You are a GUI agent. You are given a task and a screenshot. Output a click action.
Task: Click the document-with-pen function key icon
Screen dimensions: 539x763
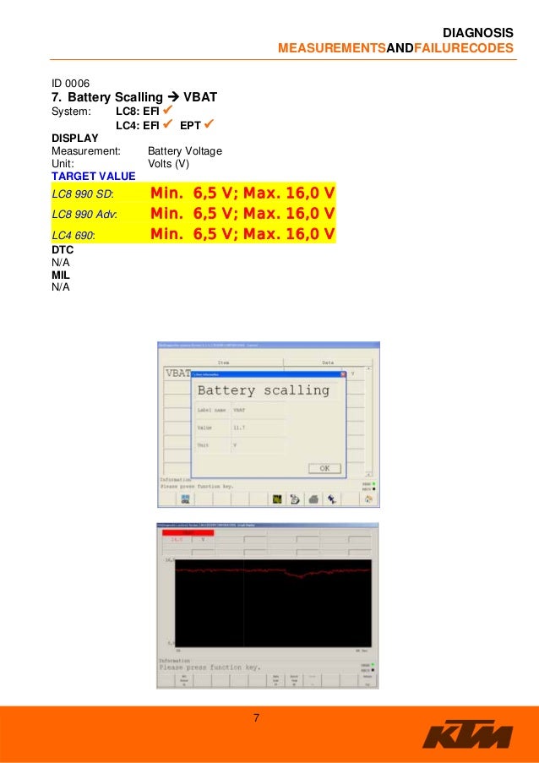295,499
